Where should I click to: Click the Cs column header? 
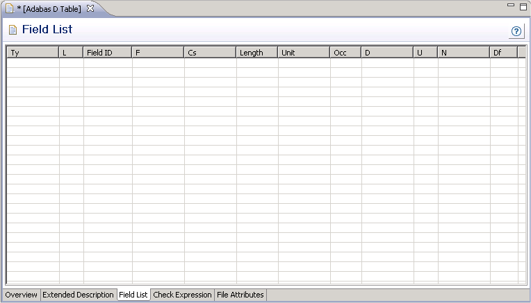[210, 53]
